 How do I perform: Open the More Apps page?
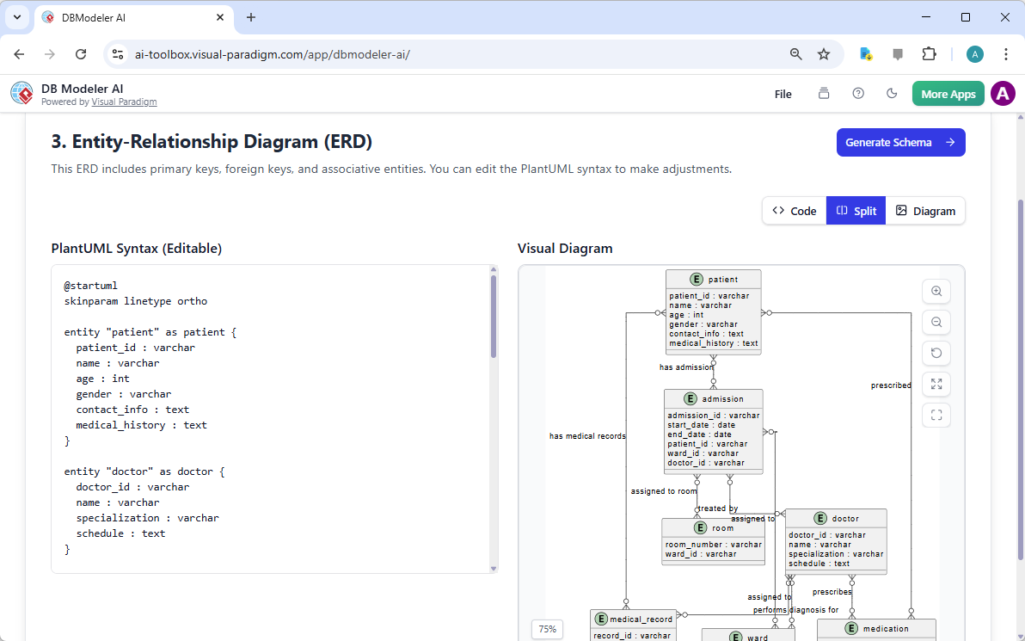(948, 93)
